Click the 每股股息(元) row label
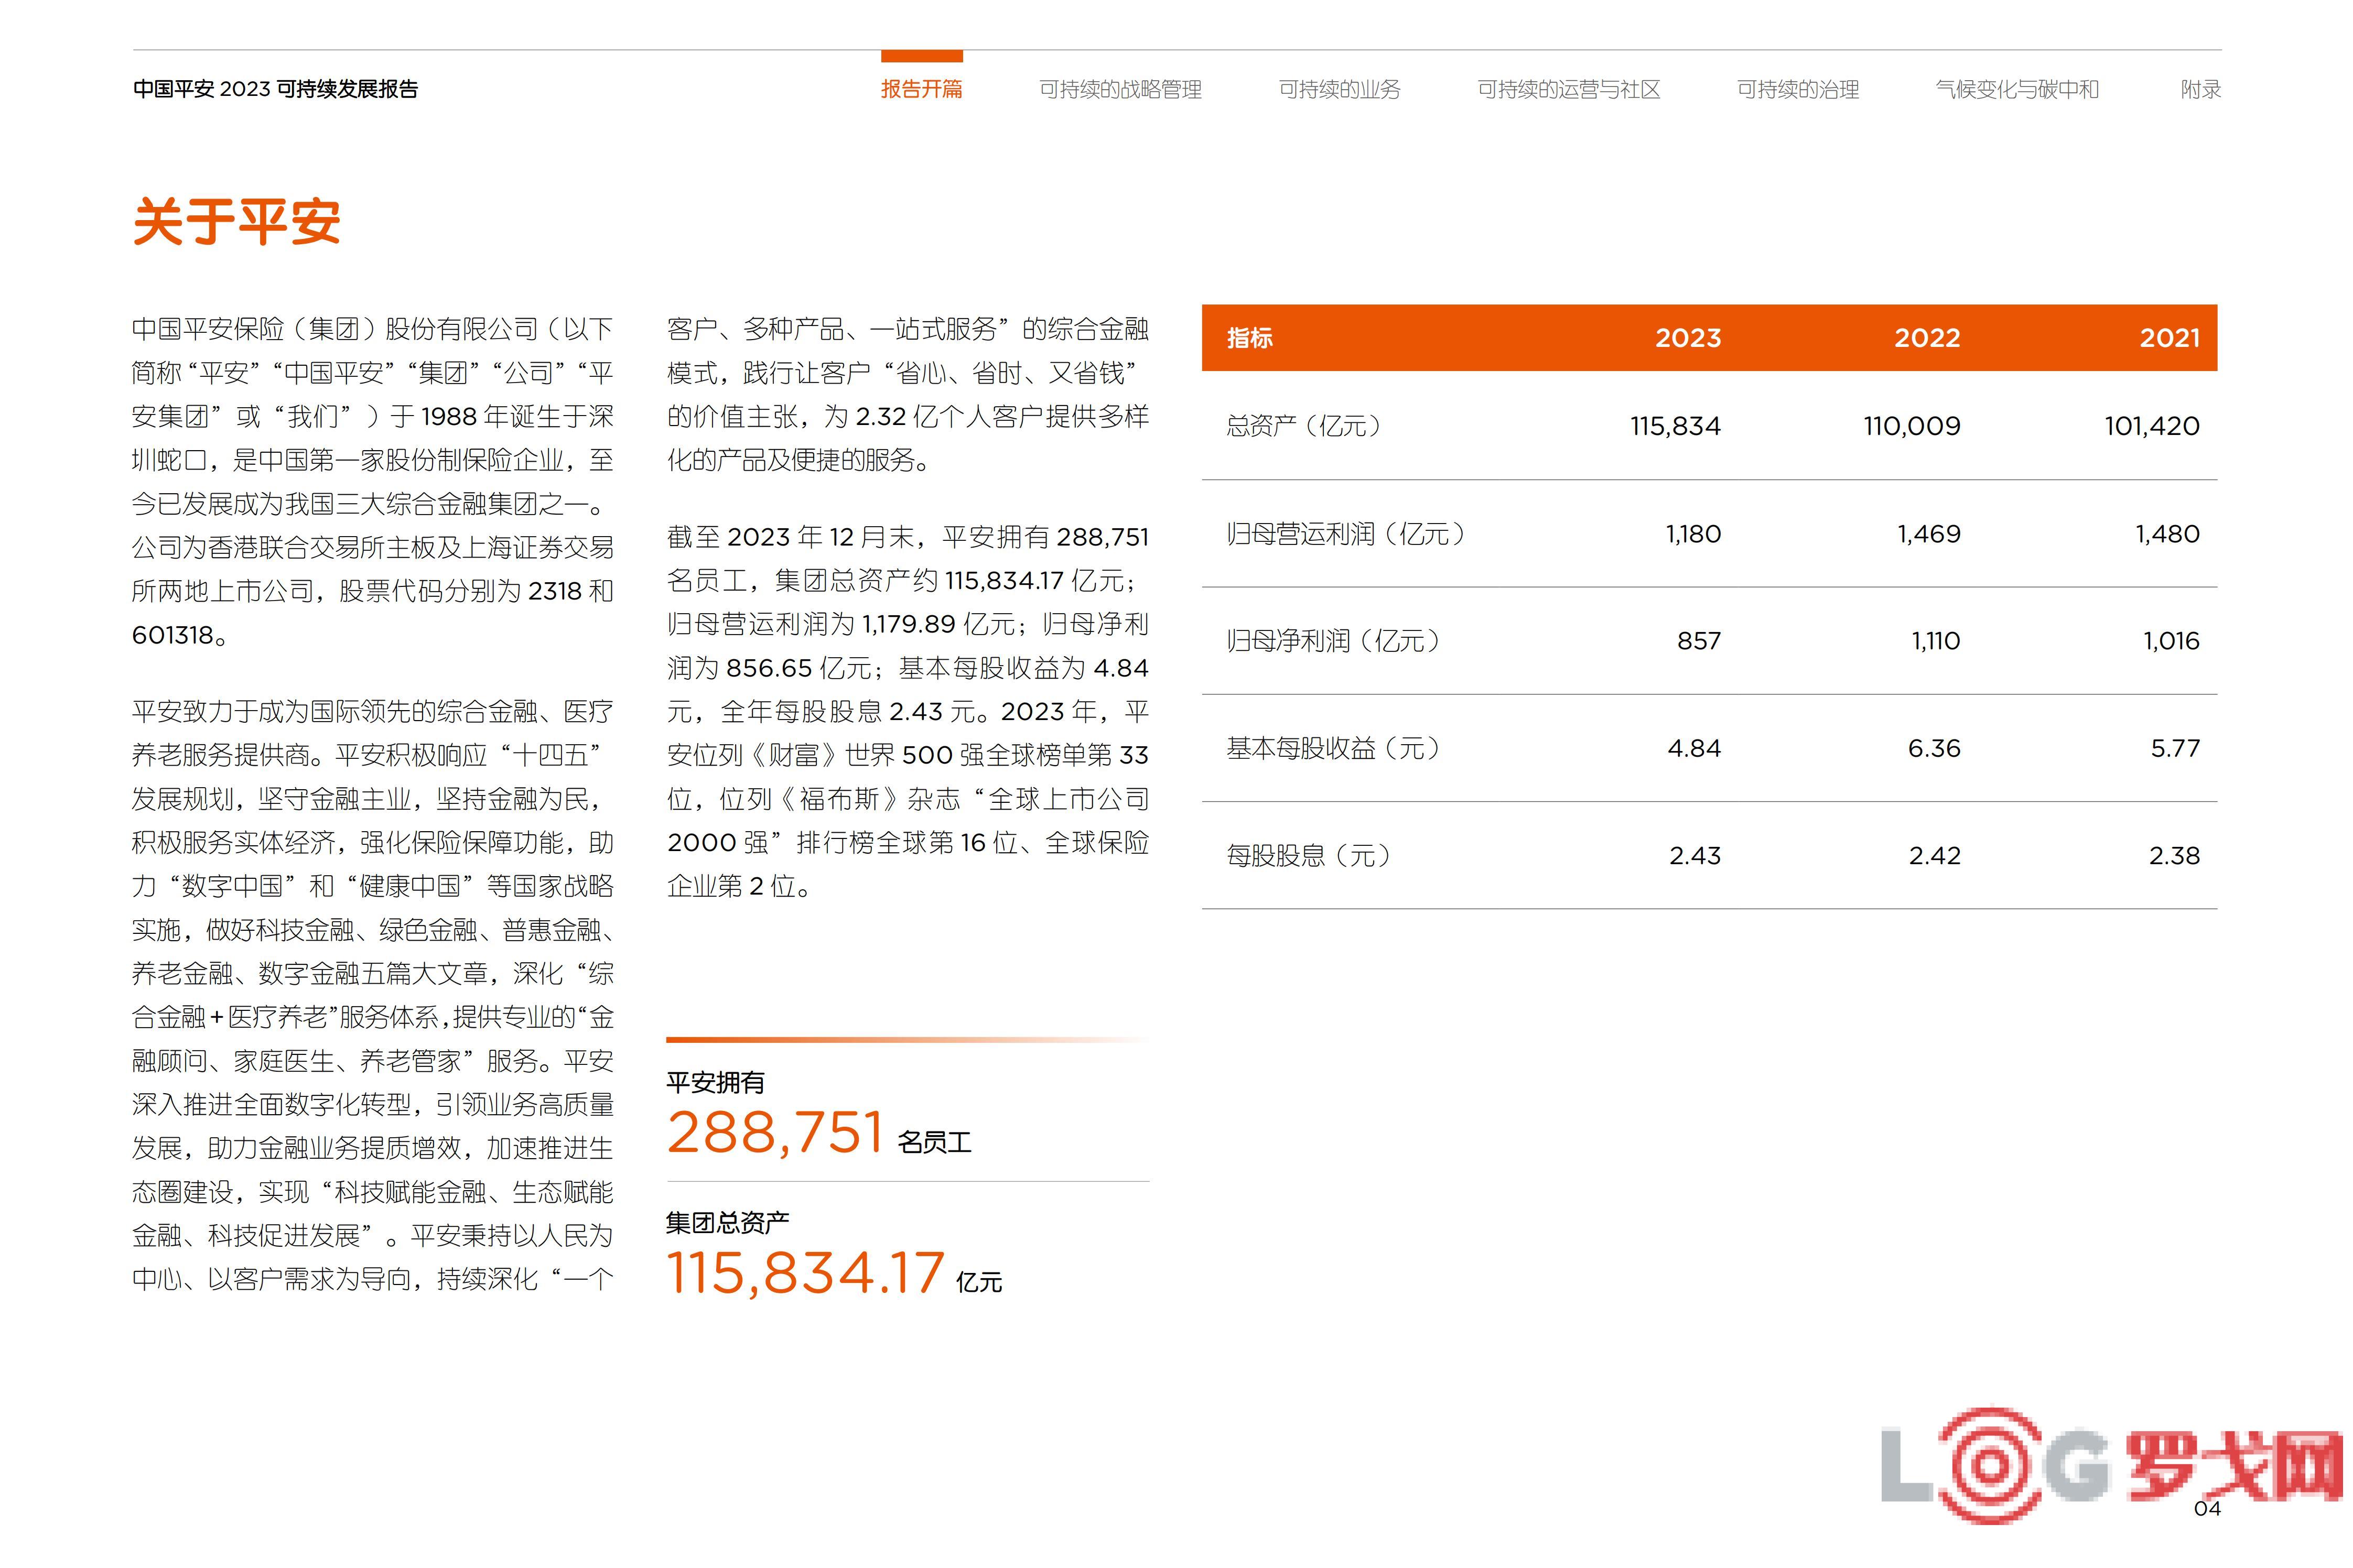 (x=1308, y=856)
